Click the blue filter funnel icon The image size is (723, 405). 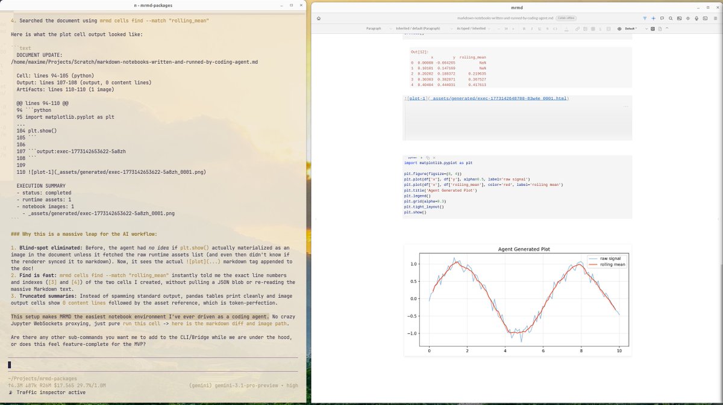645,18
